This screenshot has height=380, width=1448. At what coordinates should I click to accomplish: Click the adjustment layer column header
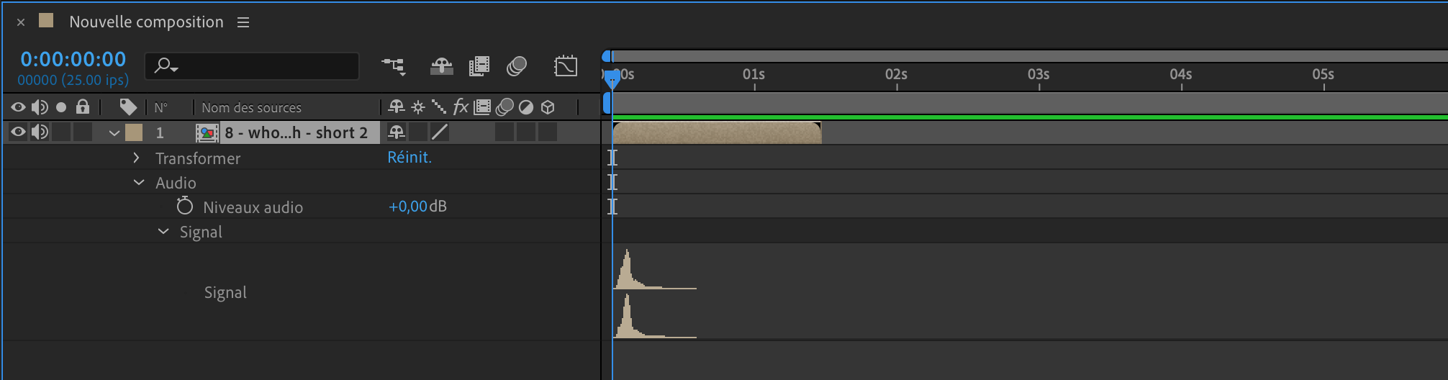526,107
